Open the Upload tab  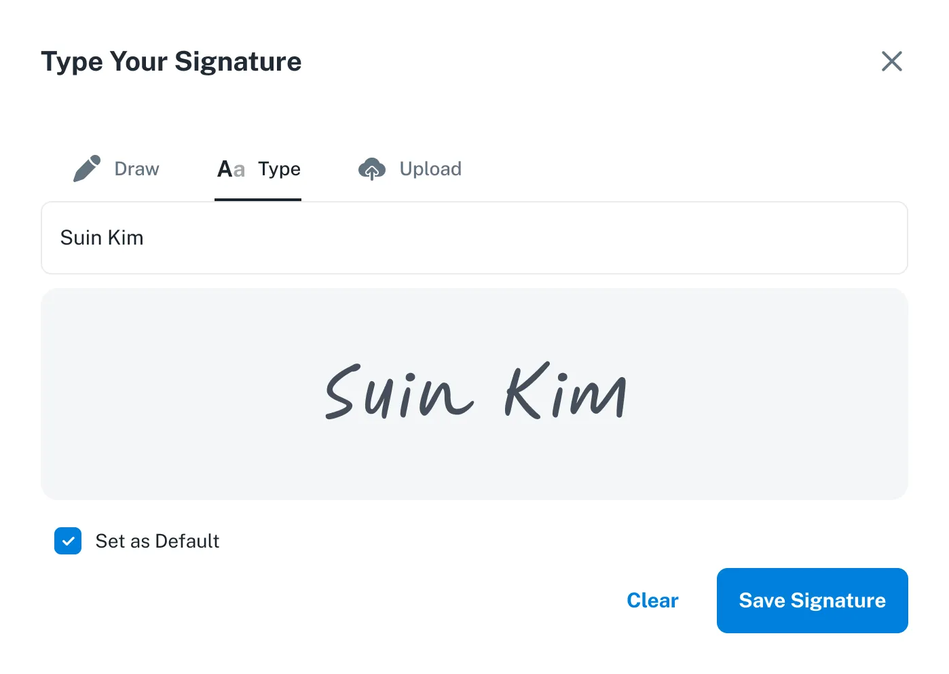tap(430, 168)
